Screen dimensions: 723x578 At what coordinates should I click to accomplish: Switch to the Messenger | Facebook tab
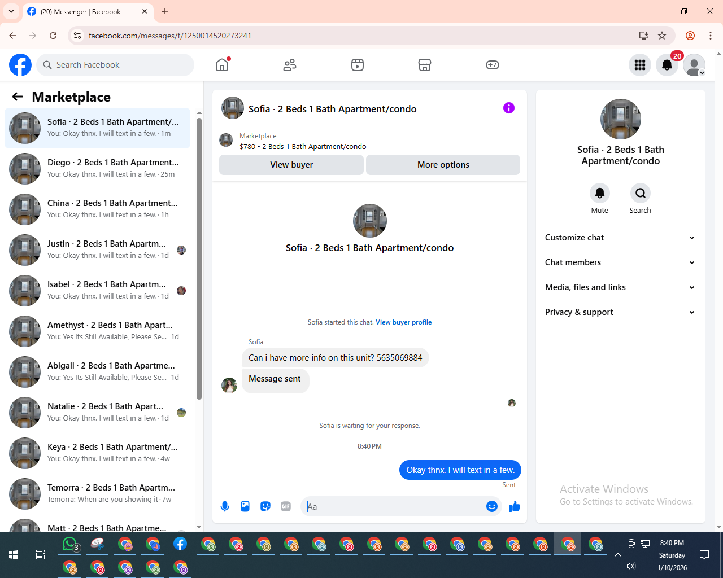88,12
